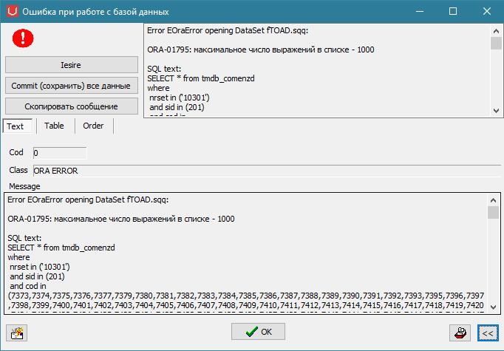
Task: Click ORA-01795 line in lower Message box
Action: 121,219
